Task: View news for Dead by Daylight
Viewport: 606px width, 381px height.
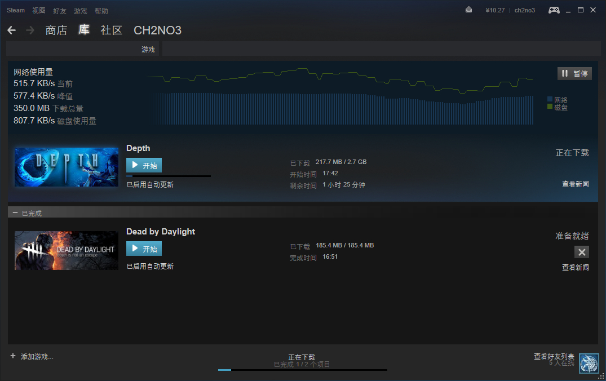Action: click(575, 267)
